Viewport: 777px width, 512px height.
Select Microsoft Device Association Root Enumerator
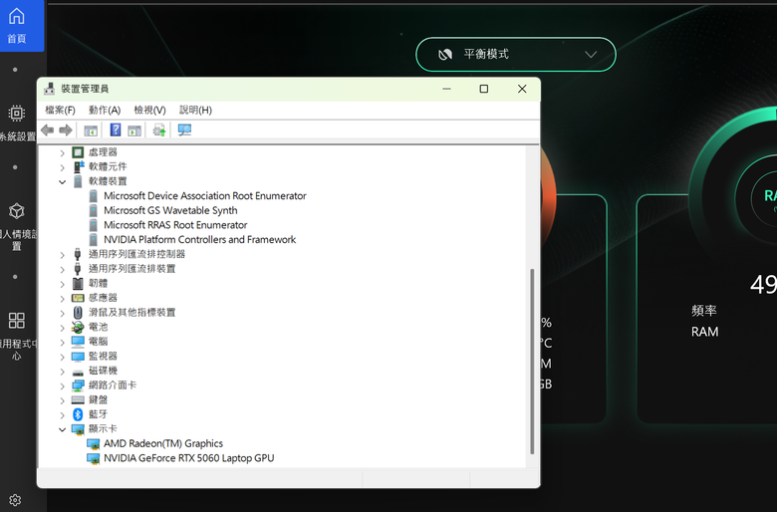click(204, 196)
